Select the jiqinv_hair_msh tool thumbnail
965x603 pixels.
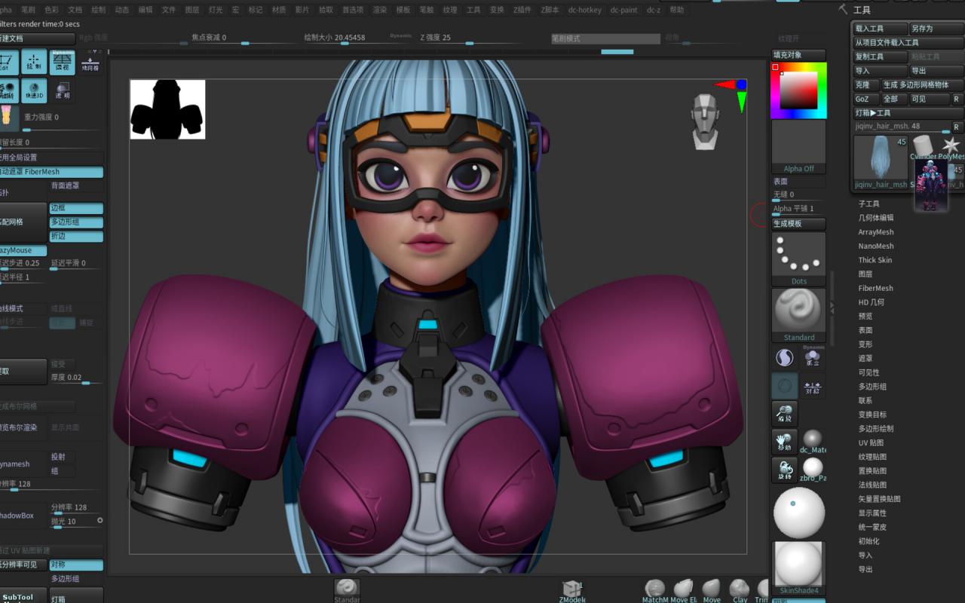tap(880, 161)
